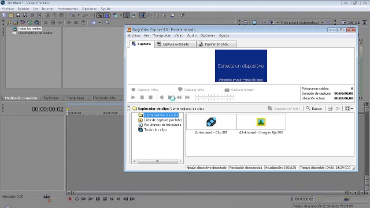The width and height of the screenshot is (370, 208).
Task: Toggle Loop playback in timeline transport
Action: [77, 199]
